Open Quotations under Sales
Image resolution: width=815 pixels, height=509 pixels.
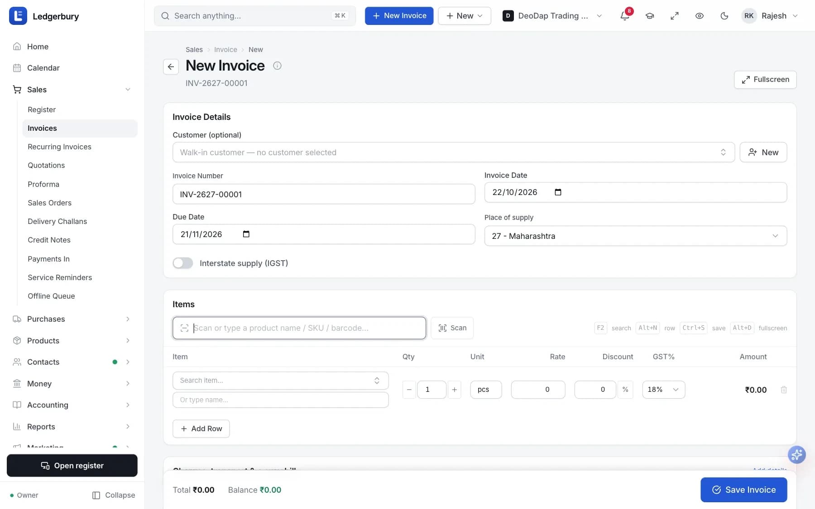pos(80,165)
